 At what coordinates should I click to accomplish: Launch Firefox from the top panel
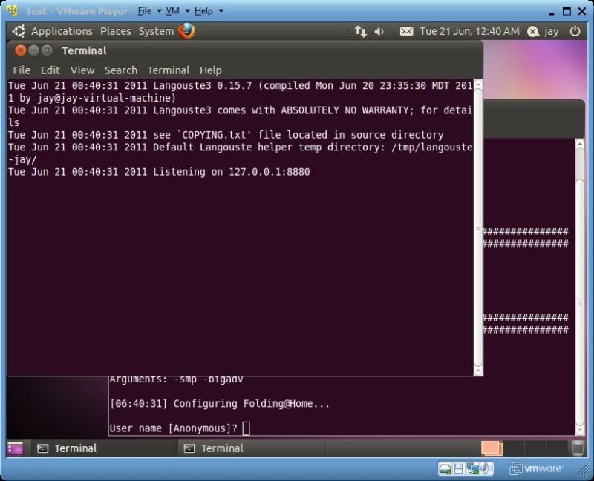click(x=187, y=31)
